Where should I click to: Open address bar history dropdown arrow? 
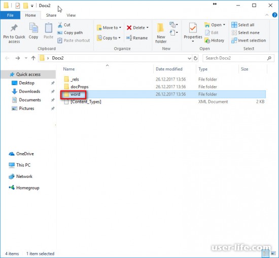tap(190, 58)
